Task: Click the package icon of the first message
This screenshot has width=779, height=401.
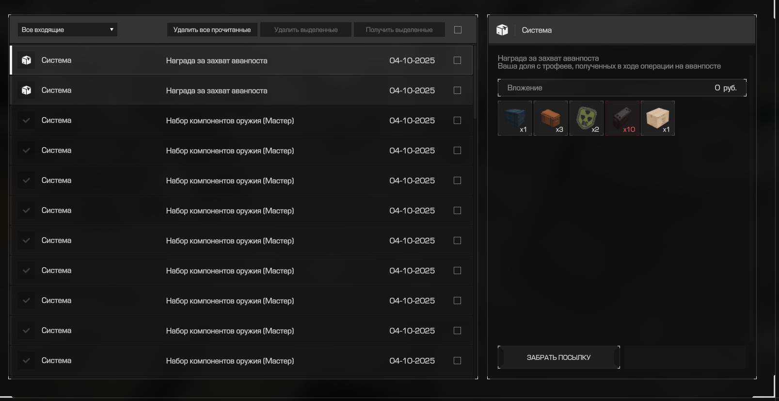Action: (x=26, y=60)
